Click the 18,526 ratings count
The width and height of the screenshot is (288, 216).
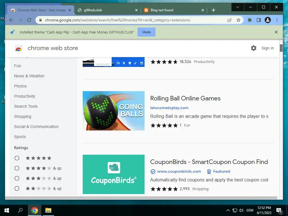click(185, 62)
